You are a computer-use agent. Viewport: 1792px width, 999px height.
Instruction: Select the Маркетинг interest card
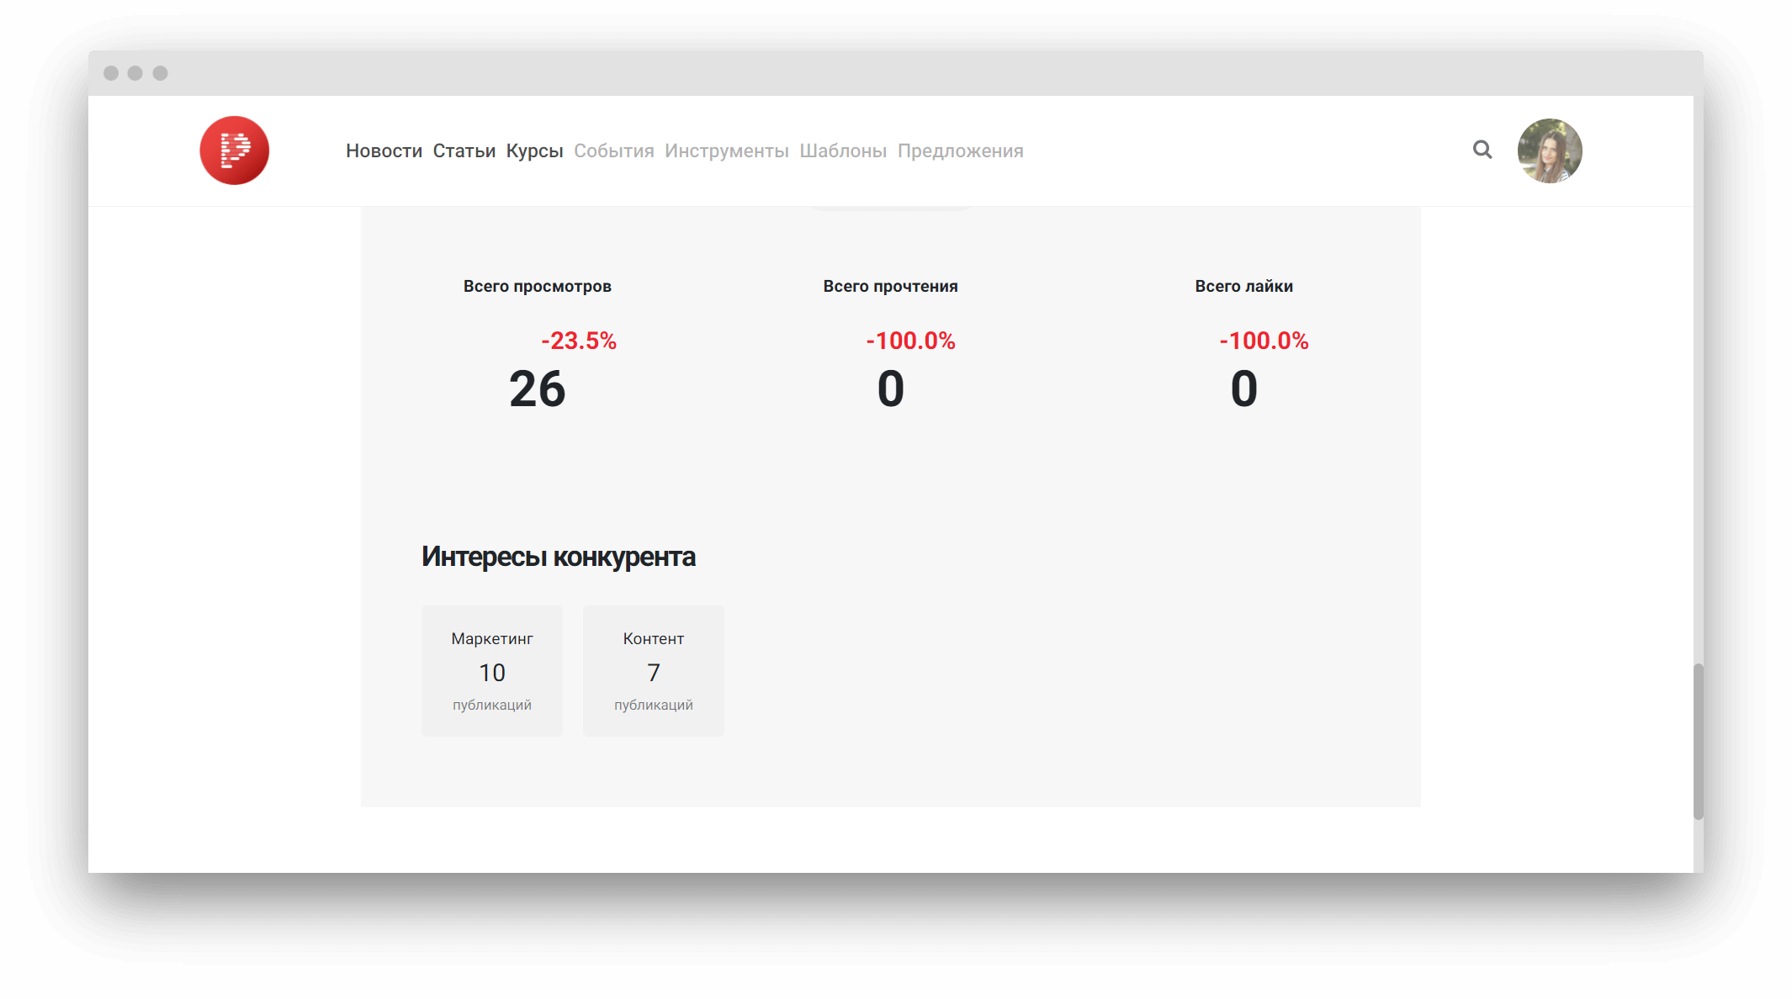[492, 671]
